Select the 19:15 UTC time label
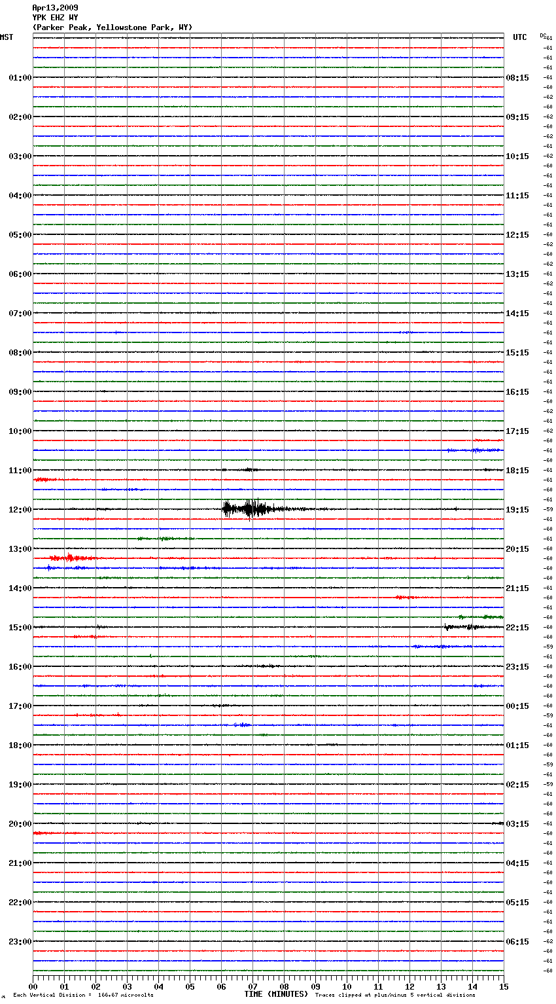 click(x=517, y=510)
